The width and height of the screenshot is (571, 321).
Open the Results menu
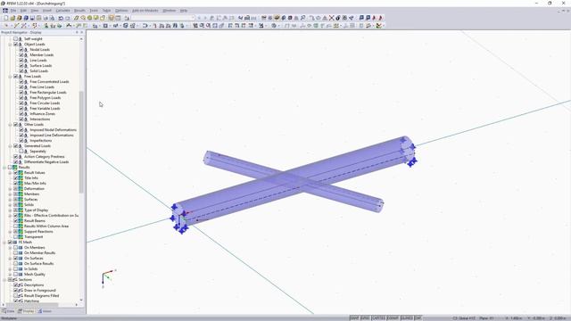[x=79, y=11]
